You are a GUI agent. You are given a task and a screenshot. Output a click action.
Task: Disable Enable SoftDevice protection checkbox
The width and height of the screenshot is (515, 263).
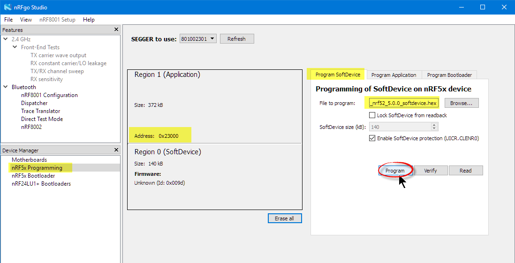pyautogui.click(x=372, y=138)
